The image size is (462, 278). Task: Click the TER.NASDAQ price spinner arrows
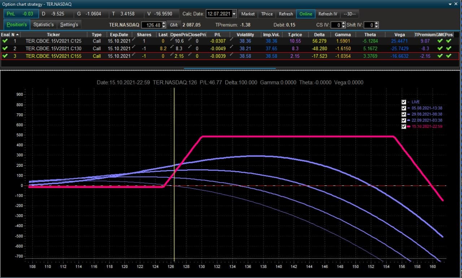pos(164,25)
